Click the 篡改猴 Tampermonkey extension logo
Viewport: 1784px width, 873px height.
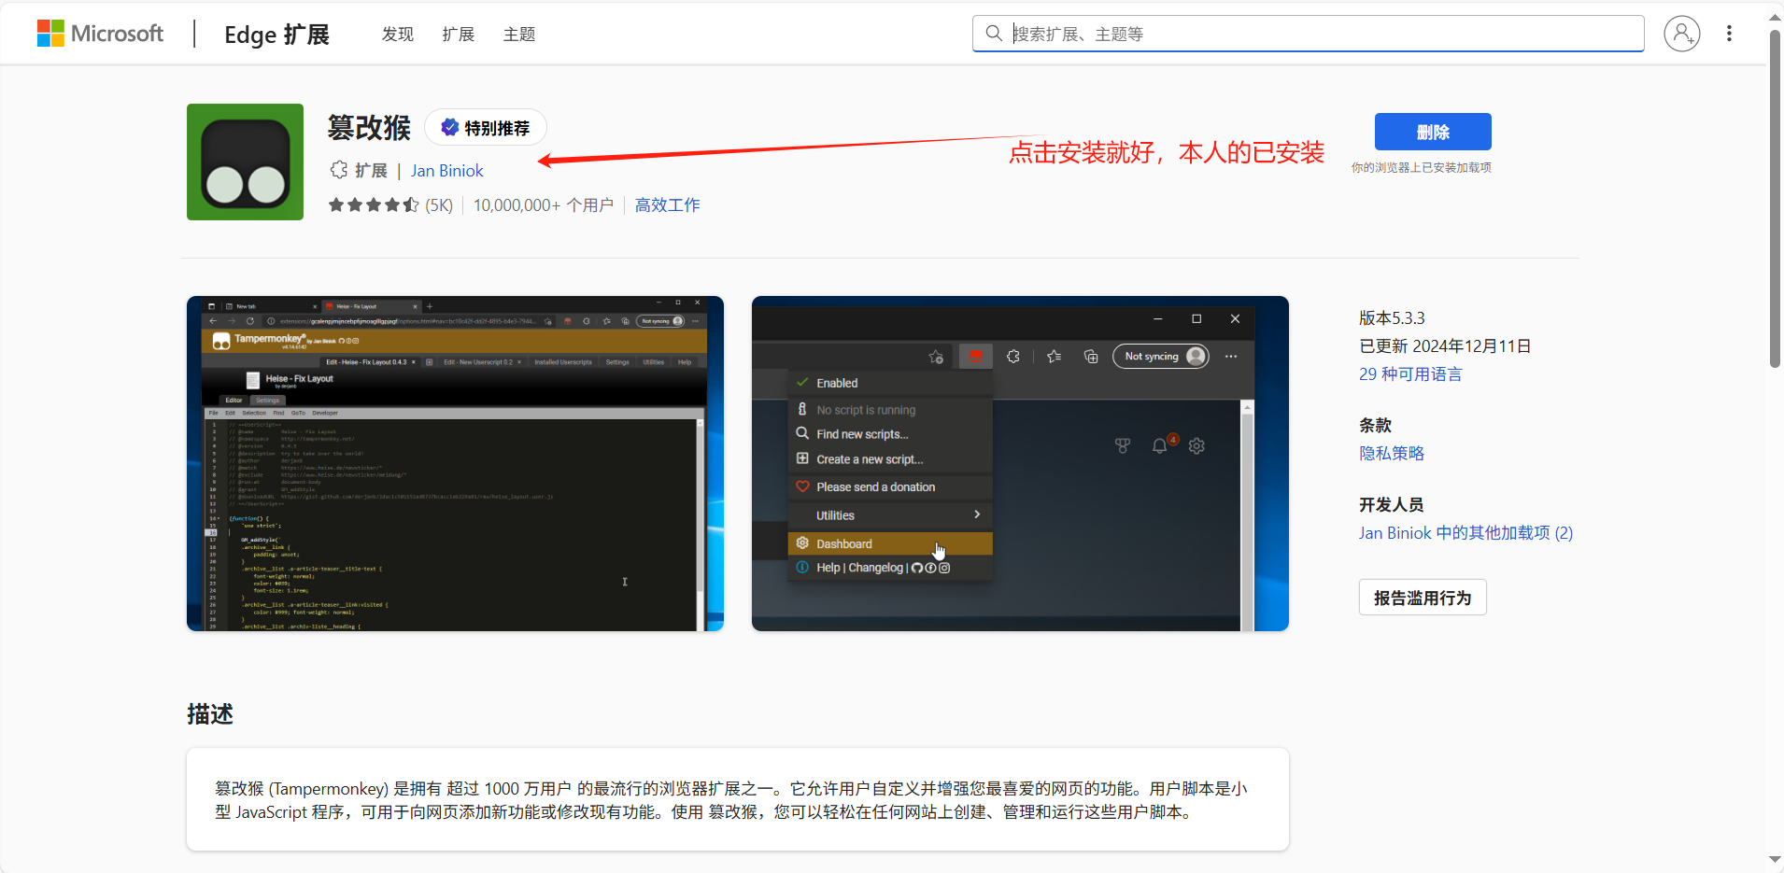245,162
